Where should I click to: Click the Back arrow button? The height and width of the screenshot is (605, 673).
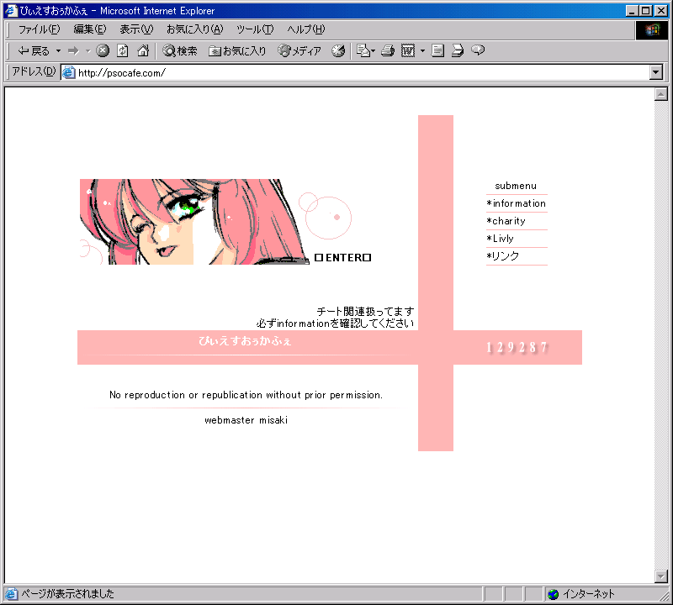pos(34,51)
